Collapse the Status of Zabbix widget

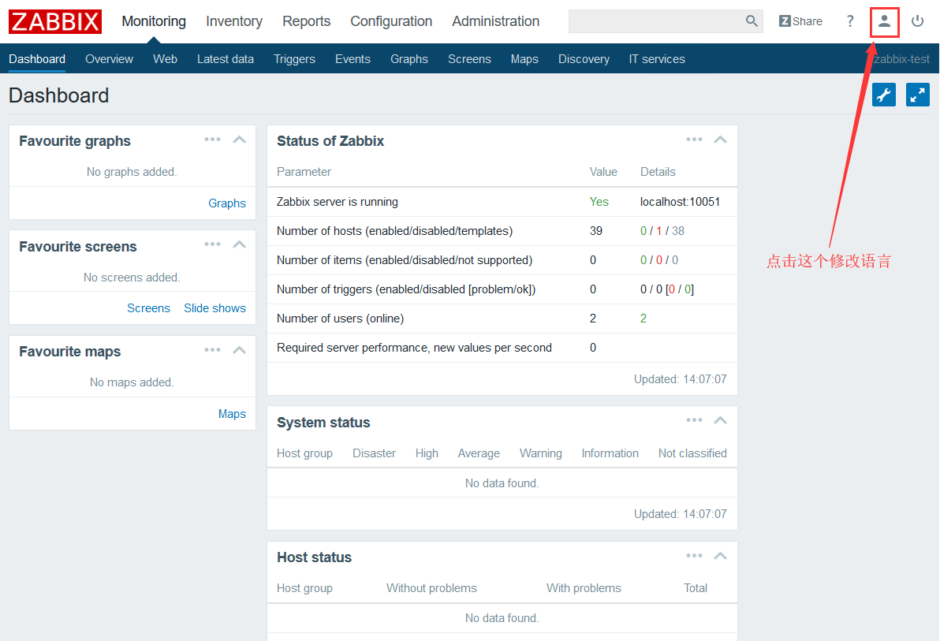[x=721, y=140]
